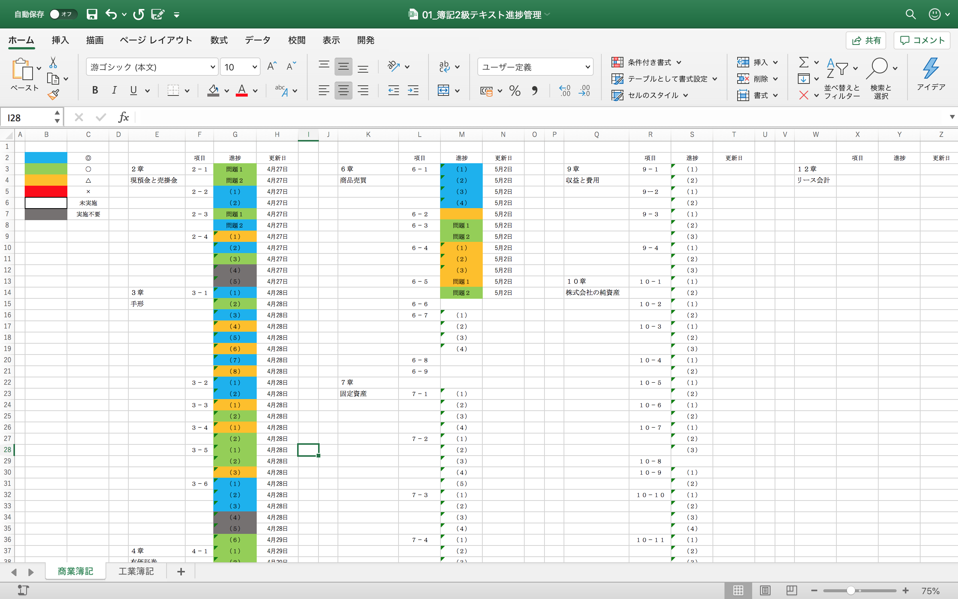The width and height of the screenshot is (958, 599).
Task: Select column G header
Action: [x=235, y=135]
